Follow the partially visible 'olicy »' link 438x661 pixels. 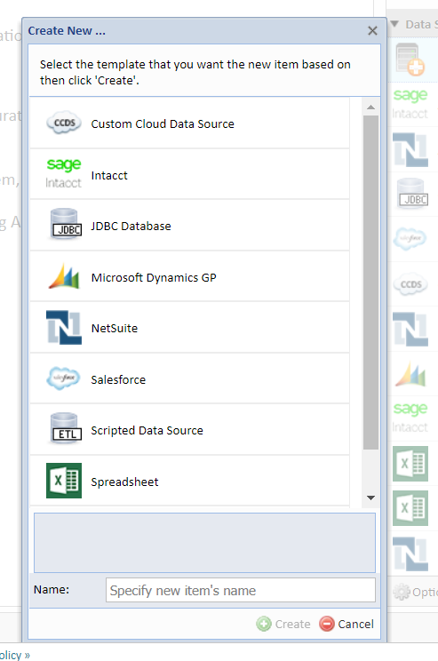pos(15,655)
